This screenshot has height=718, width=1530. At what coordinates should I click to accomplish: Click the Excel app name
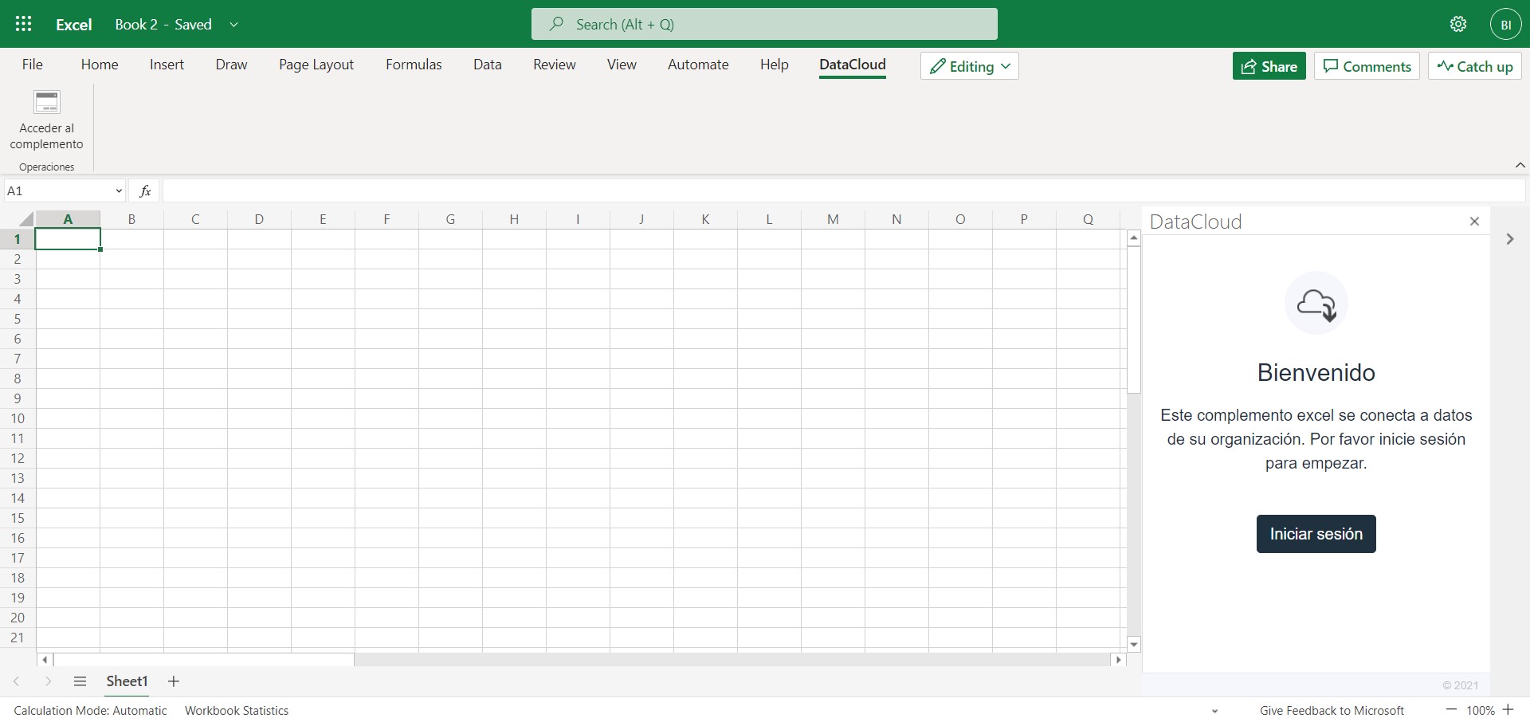click(x=74, y=25)
